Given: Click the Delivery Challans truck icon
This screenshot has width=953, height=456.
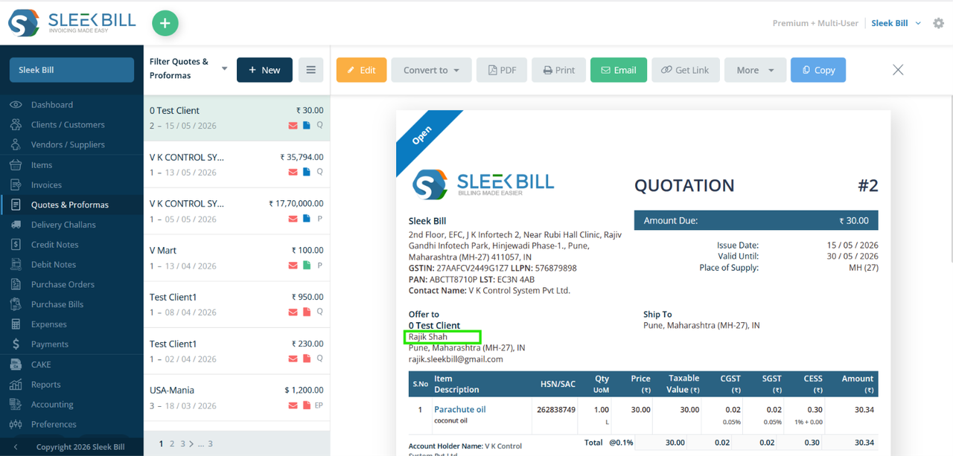Looking at the screenshot, I should click(x=16, y=225).
